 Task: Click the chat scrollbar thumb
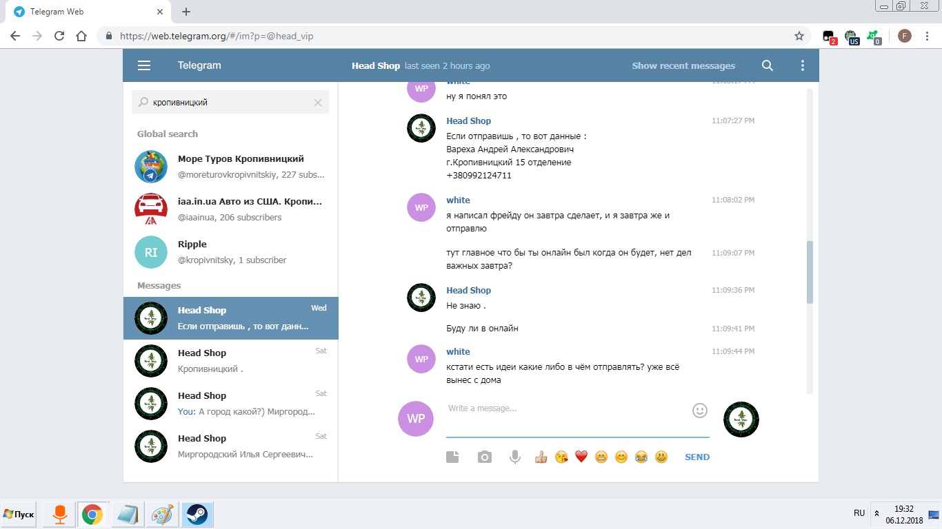point(810,272)
